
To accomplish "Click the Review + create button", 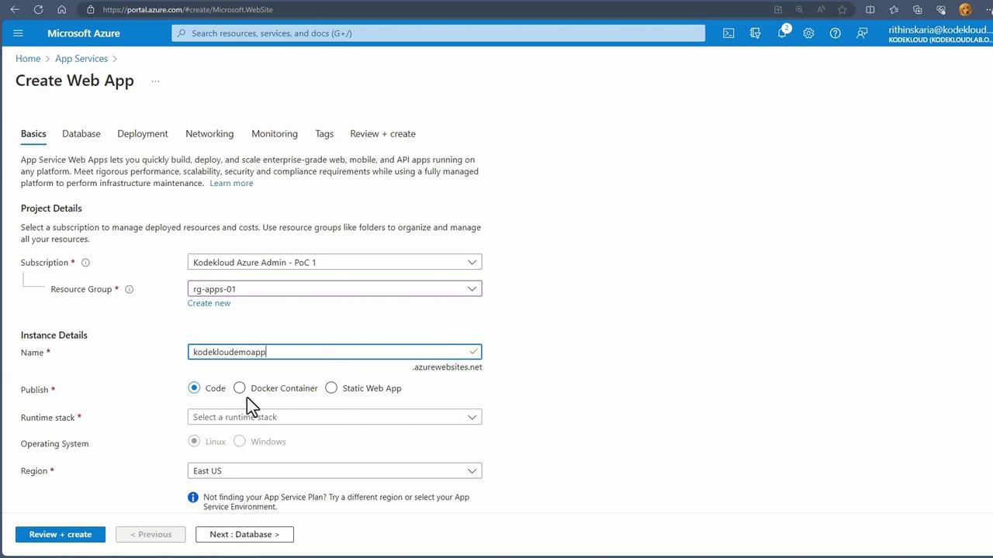I will pos(61,535).
